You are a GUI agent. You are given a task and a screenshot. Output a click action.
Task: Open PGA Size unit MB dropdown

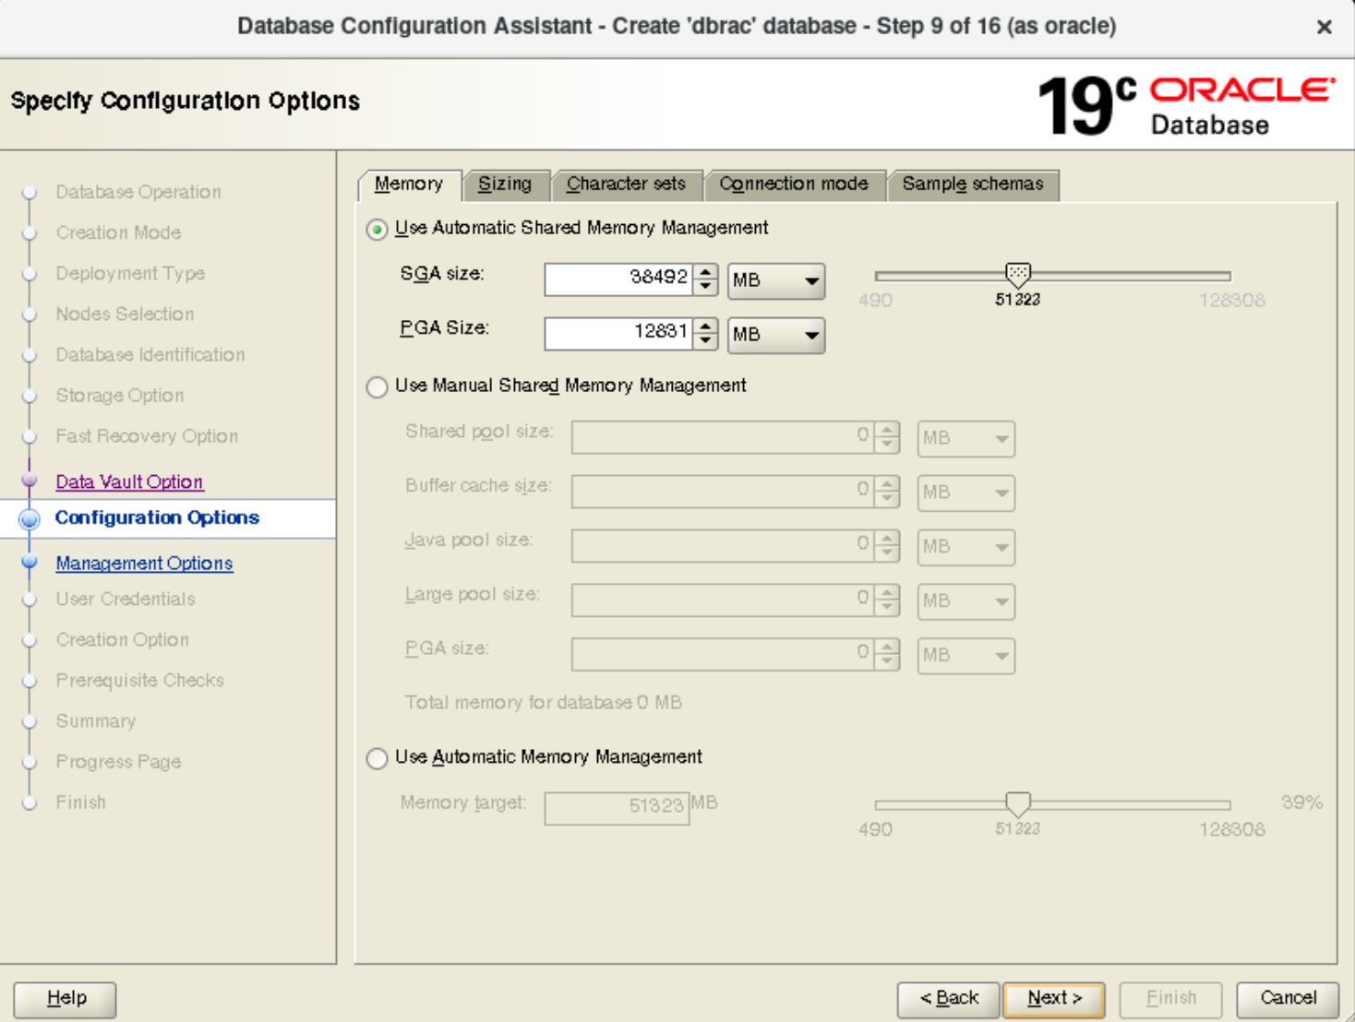click(776, 335)
